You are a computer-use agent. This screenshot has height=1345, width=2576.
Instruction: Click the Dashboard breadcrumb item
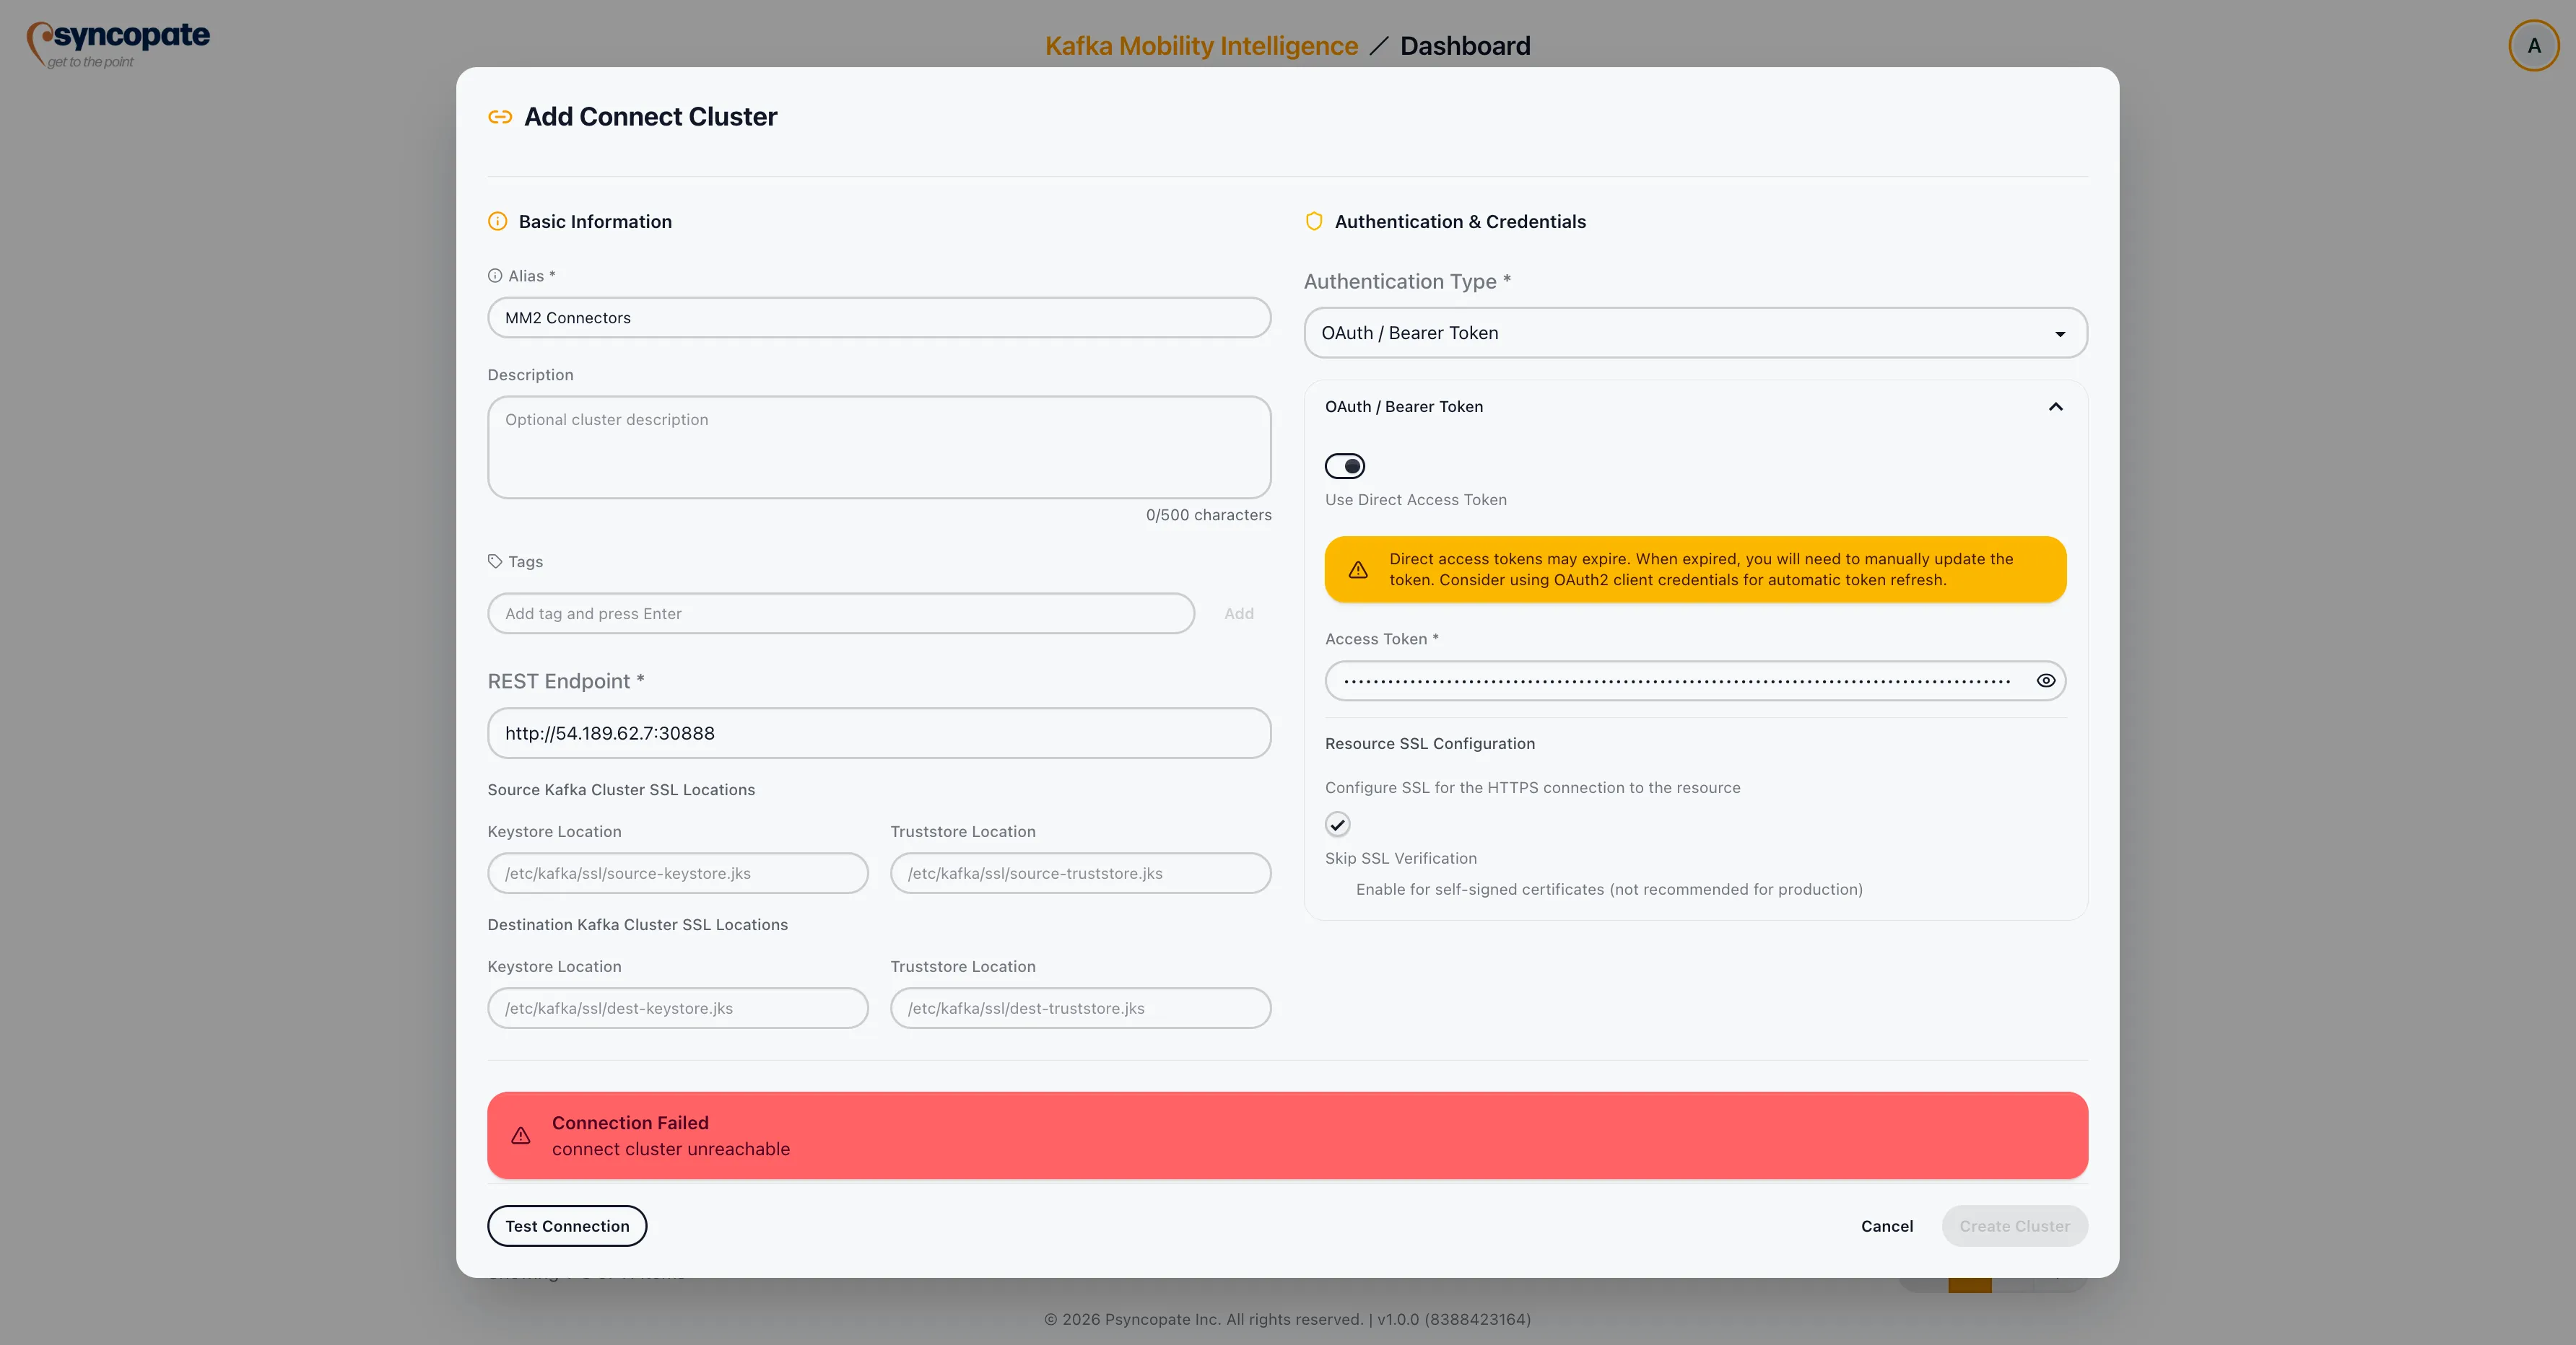[x=1465, y=46]
